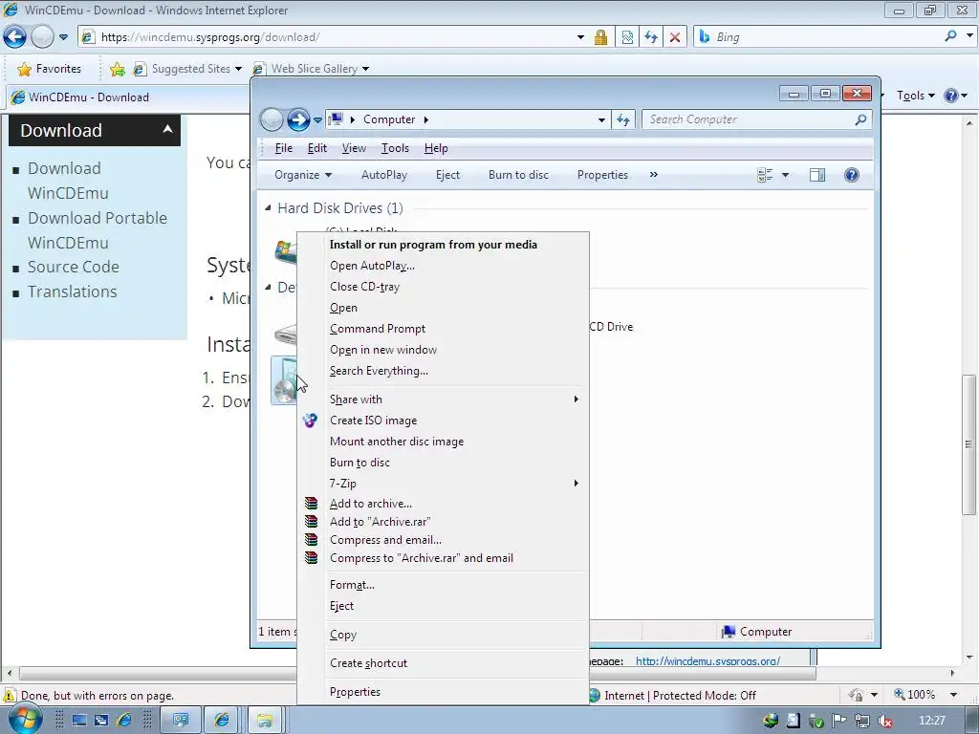
Task: Click the IE vertical scrollbar thumb
Action: pyautogui.click(x=968, y=443)
